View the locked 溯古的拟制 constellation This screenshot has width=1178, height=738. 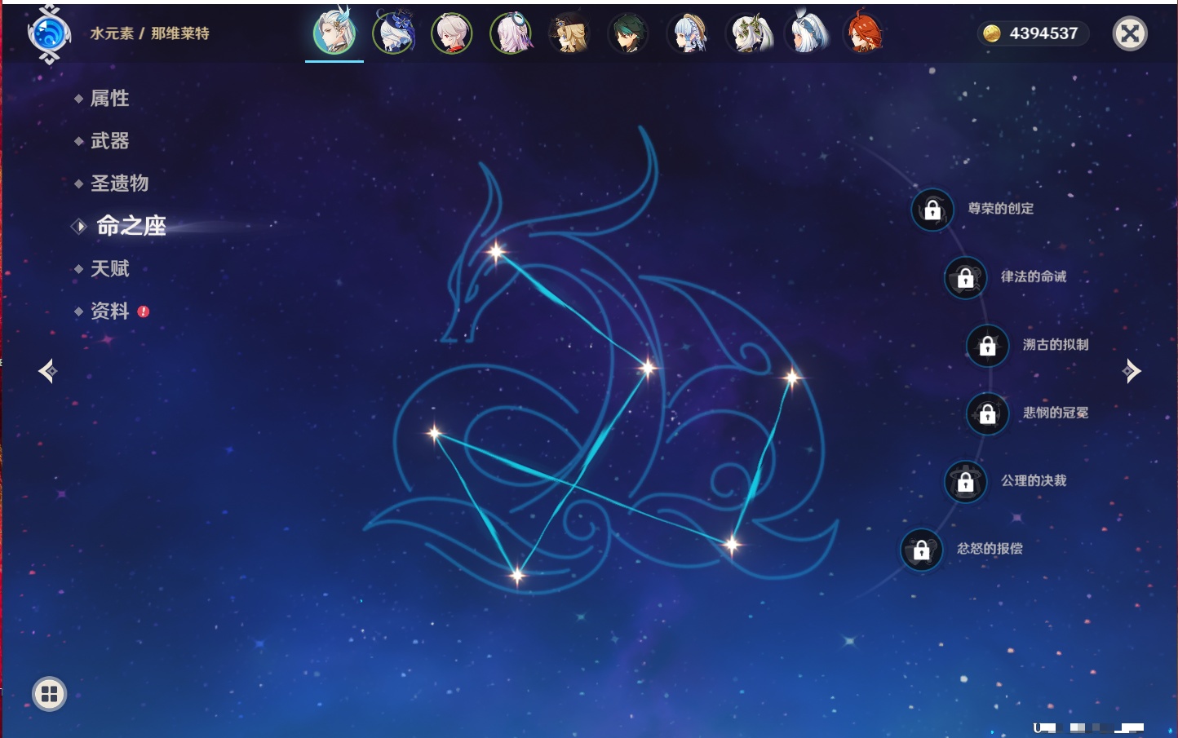(x=987, y=346)
